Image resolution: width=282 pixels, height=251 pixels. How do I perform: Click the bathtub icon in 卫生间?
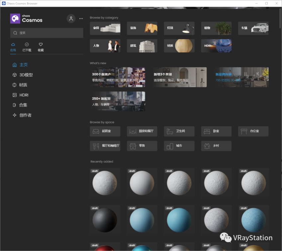(170, 131)
